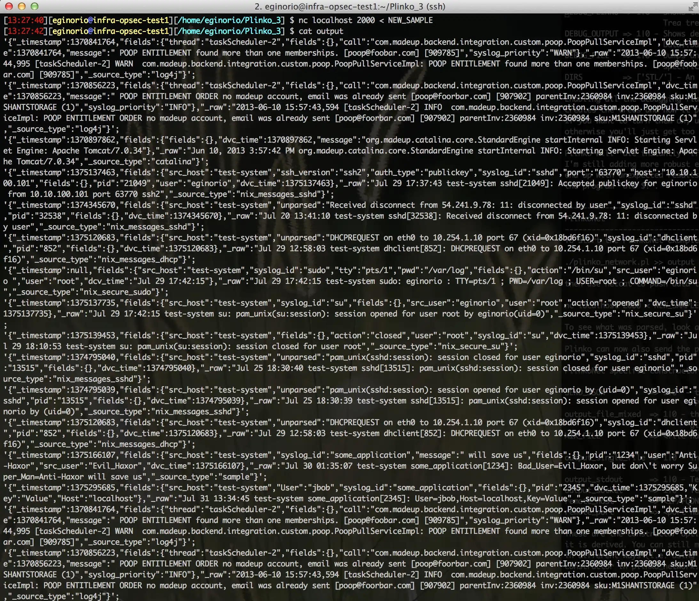This screenshot has height=601, width=699.
Task: Click NEW_SAMPLE filename in first command
Action: click(x=410, y=20)
